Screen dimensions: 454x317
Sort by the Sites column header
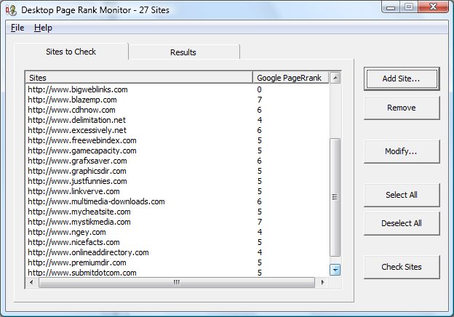(x=139, y=78)
